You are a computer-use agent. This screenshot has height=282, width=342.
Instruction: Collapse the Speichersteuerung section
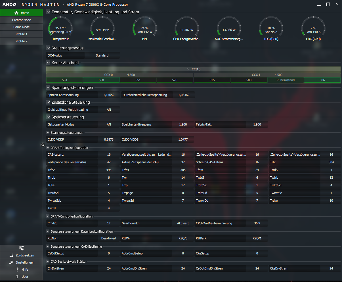tap(48, 117)
